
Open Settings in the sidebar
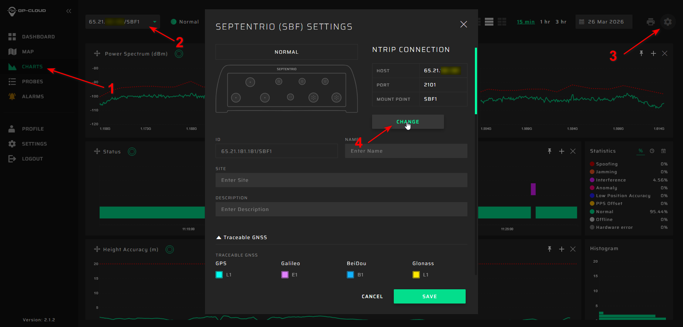(x=27, y=144)
